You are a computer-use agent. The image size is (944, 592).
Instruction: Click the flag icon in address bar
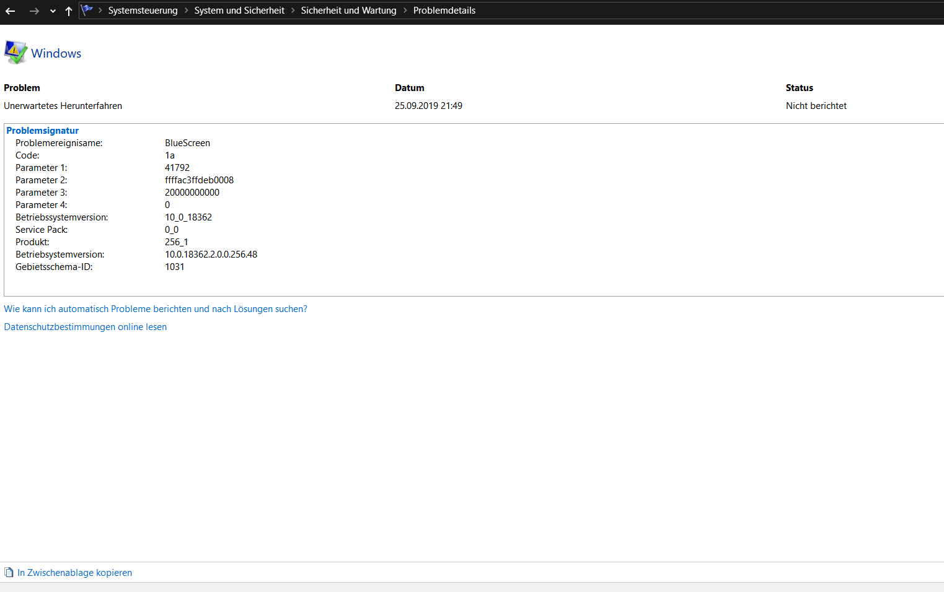tap(87, 10)
